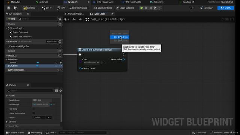Open Hide Unrelated options three-dot menu
Screen dimensions: 240x135
coord(89,8)
